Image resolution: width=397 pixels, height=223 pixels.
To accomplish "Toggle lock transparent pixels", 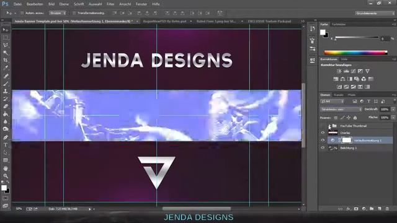I will pos(336,118).
